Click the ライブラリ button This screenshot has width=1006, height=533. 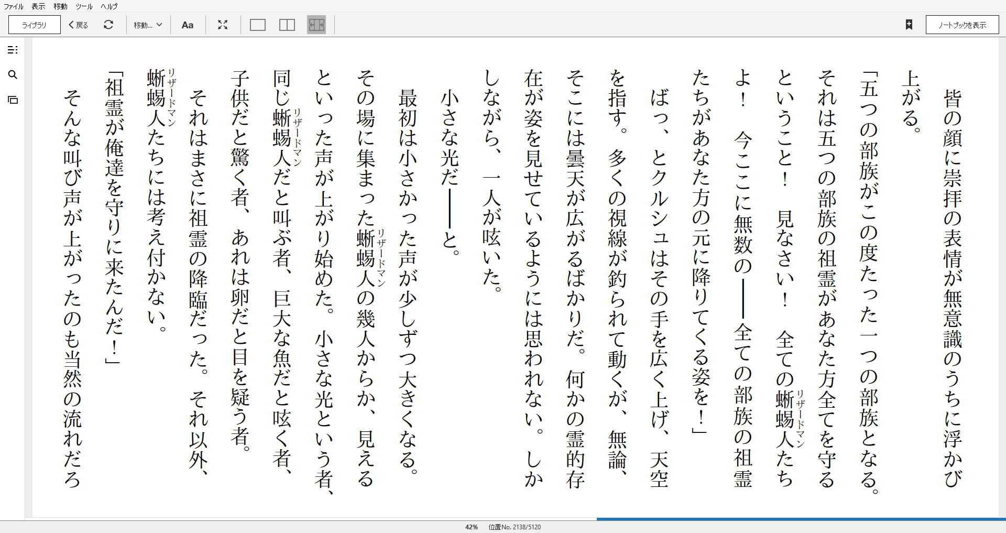point(34,25)
